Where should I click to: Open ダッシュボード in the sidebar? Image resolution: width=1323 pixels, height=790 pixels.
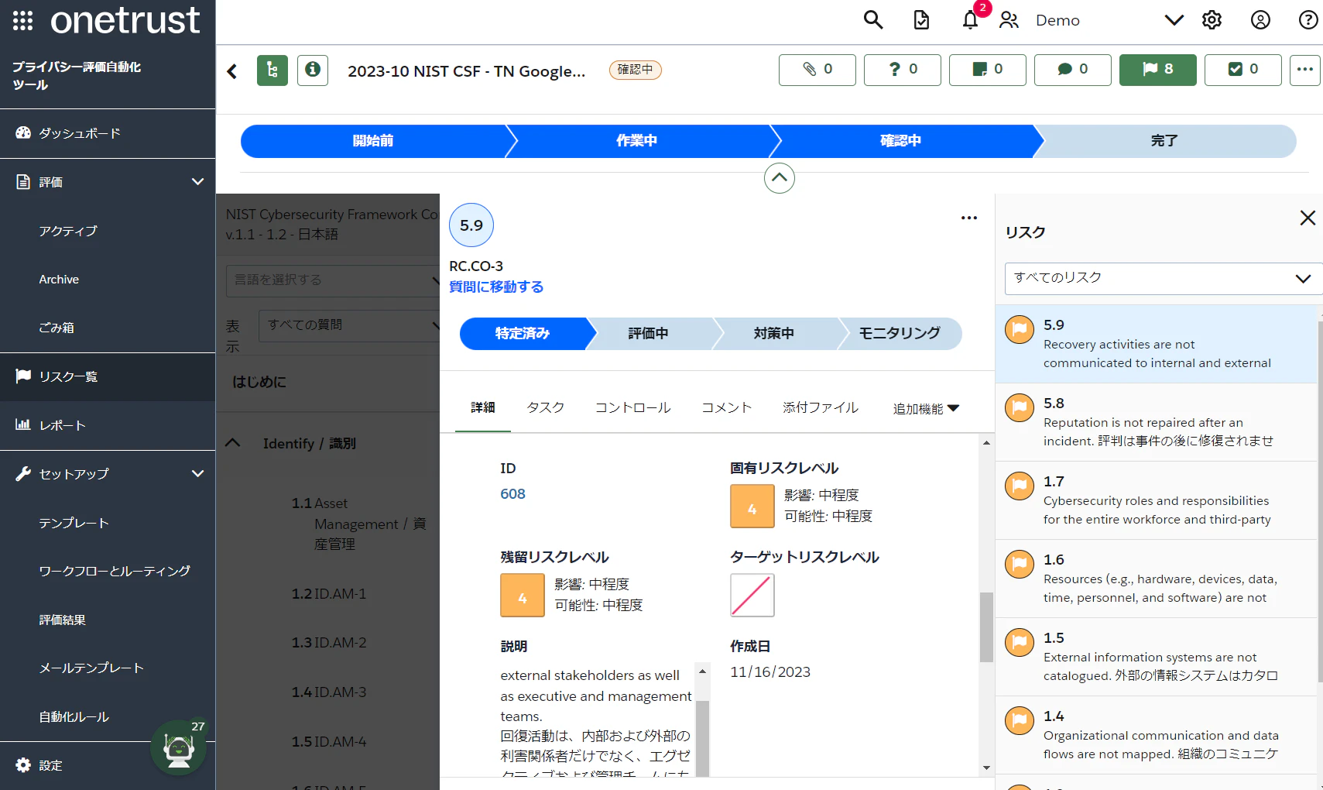108,133
